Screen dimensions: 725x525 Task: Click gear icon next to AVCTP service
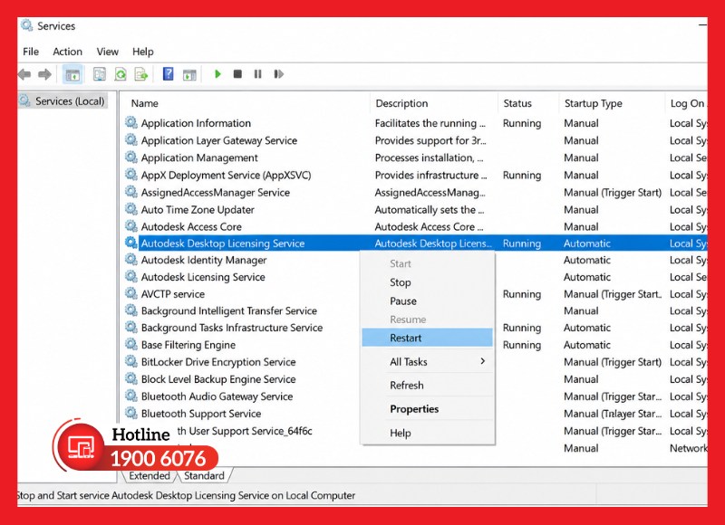(x=131, y=293)
